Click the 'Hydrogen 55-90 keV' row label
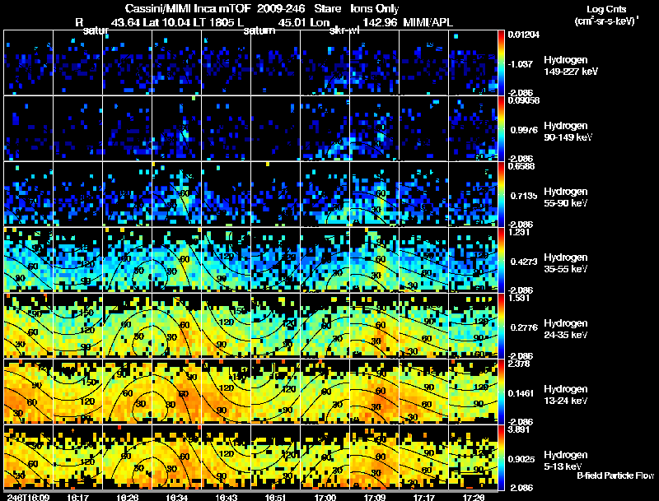659x501 pixels. point(565,197)
